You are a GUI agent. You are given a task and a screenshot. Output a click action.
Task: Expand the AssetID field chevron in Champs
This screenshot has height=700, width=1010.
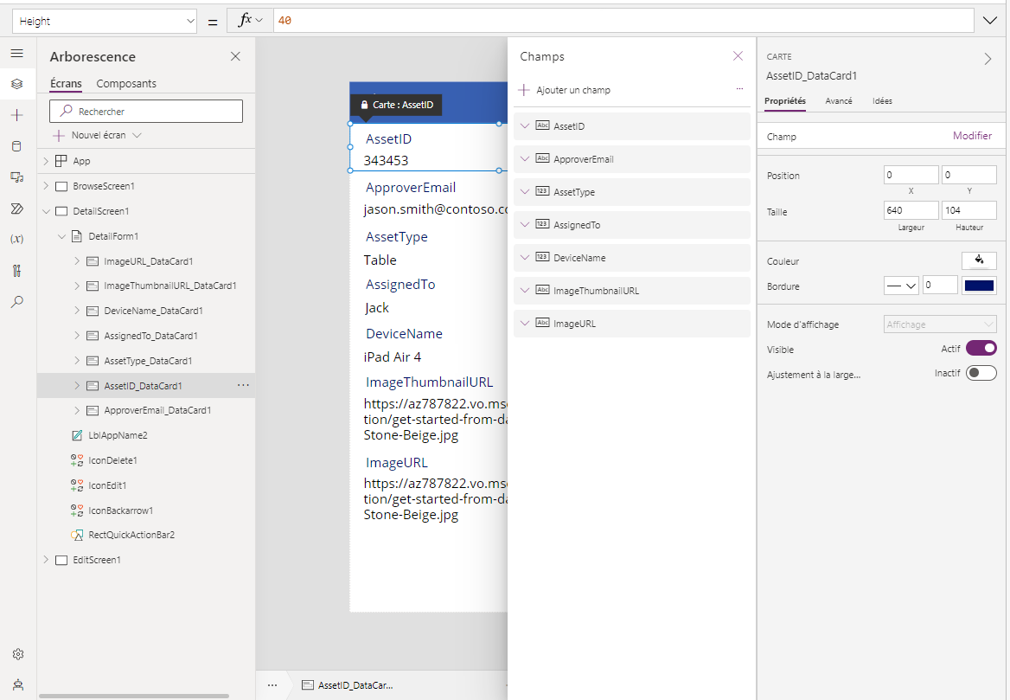(525, 126)
